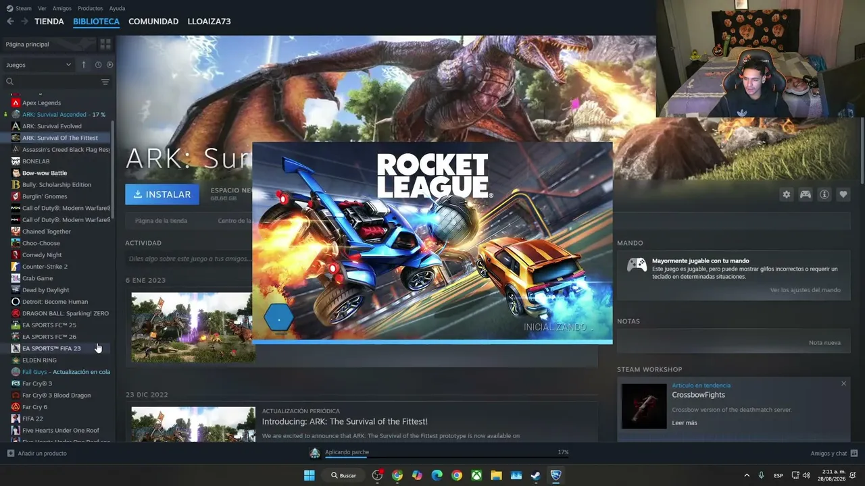The height and width of the screenshot is (486, 865).
Task: Open Microsoft Edge from taskbar
Action: tap(437, 475)
